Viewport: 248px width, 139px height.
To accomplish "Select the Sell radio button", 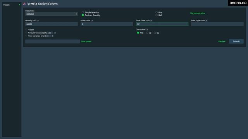I will click(157, 15).
